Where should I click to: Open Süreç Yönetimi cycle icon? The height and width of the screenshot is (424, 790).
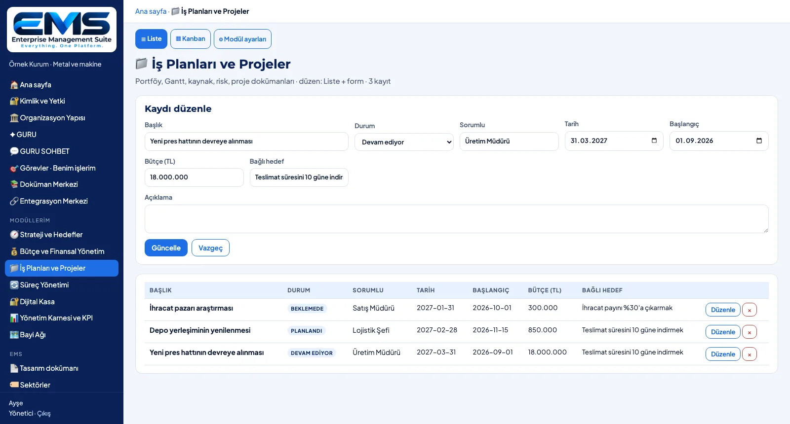click(x=14, y=285)
